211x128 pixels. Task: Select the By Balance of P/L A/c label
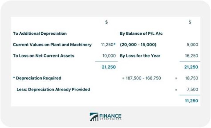[x=141, y=33]
